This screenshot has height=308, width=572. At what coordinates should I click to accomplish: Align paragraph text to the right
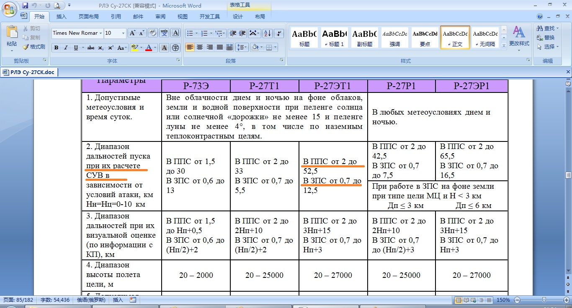(210, 47)
